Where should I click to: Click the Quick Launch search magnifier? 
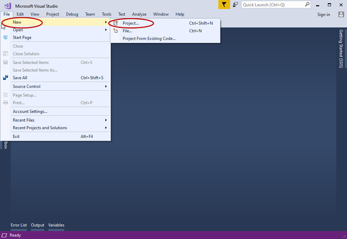coord(307,4)
